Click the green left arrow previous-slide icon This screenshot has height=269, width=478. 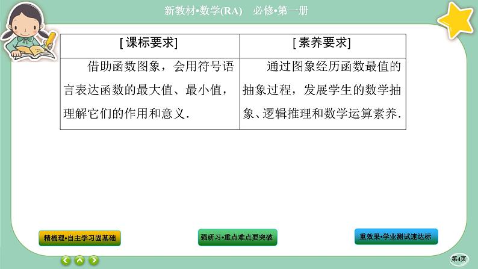point(66,260)
